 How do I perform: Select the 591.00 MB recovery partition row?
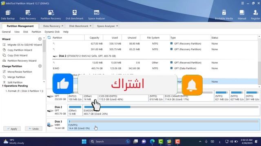pyautogui.click(x=152, y=49)
